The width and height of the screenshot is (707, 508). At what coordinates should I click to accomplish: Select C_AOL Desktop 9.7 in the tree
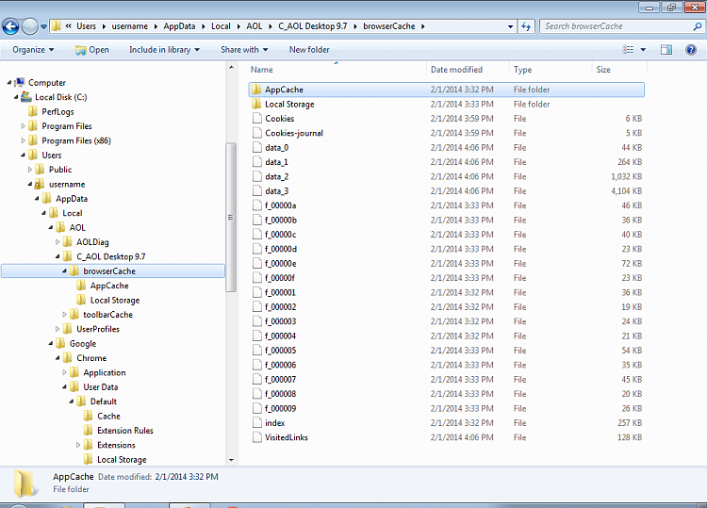111,256
